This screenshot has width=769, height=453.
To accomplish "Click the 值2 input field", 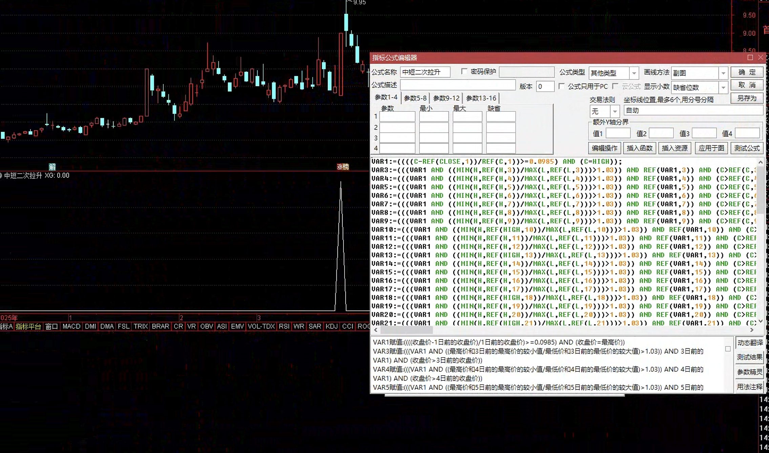I will 661,133.
